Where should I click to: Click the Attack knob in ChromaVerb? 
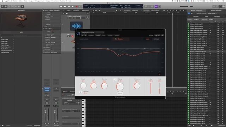83,86
